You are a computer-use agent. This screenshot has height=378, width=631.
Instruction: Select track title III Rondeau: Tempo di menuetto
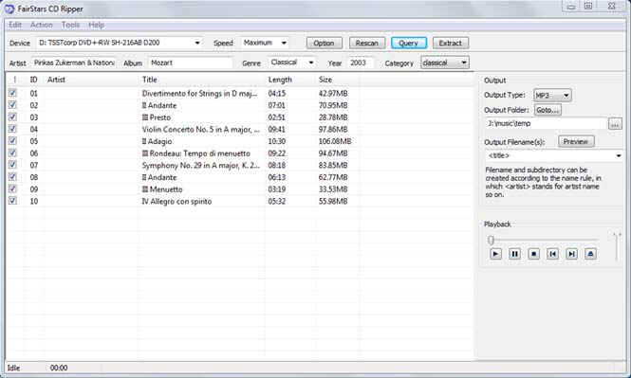click(196, 153)
